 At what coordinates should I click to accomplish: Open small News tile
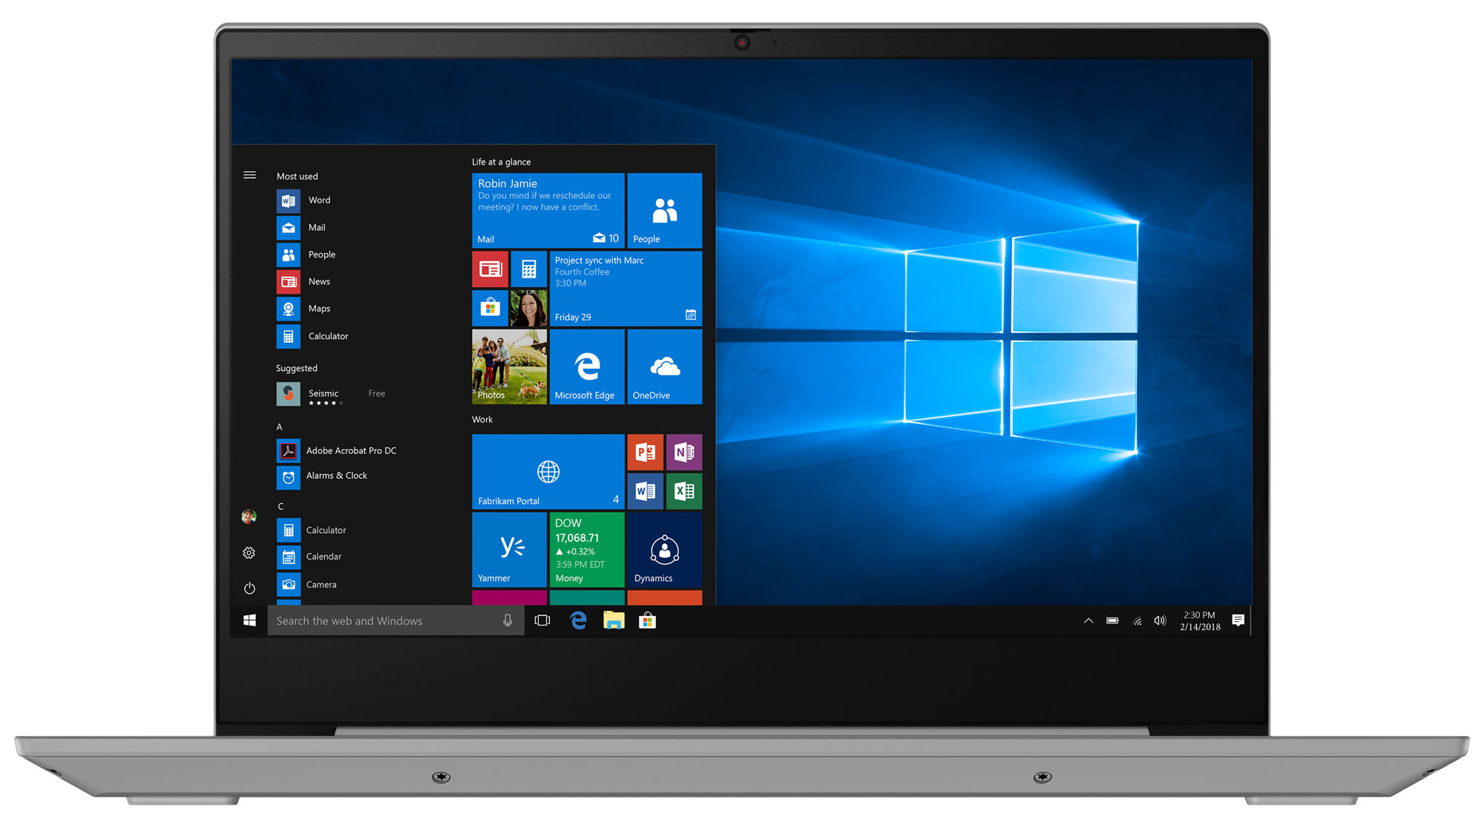[x=490, y=269]
